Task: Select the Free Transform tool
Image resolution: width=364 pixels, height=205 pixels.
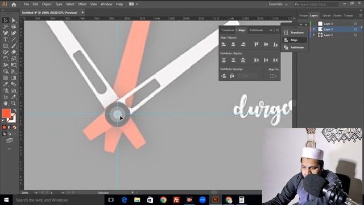Action: 14,65
